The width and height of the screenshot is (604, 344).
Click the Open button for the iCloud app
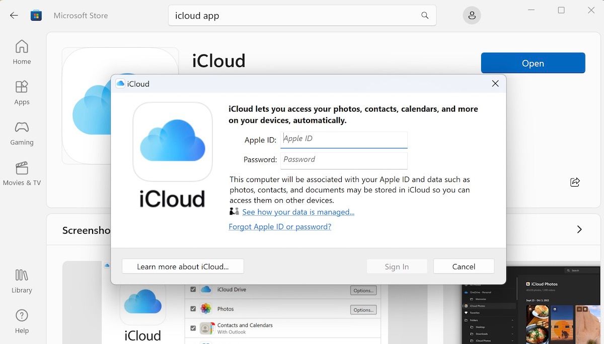tap(533, 63)
